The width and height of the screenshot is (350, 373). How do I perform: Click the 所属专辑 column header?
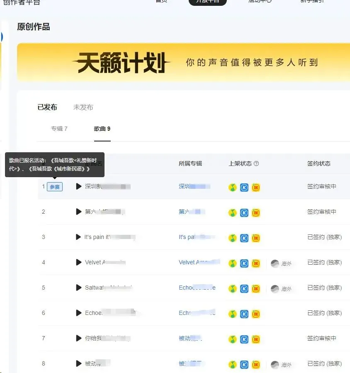point(190,163)
